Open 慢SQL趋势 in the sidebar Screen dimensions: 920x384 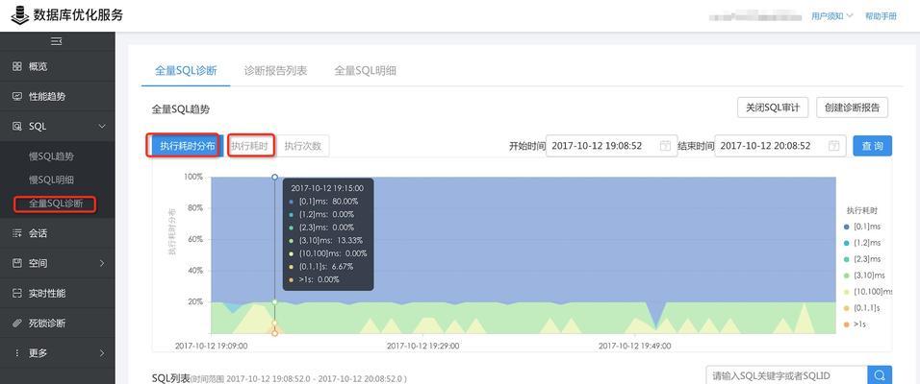(52, 156)
